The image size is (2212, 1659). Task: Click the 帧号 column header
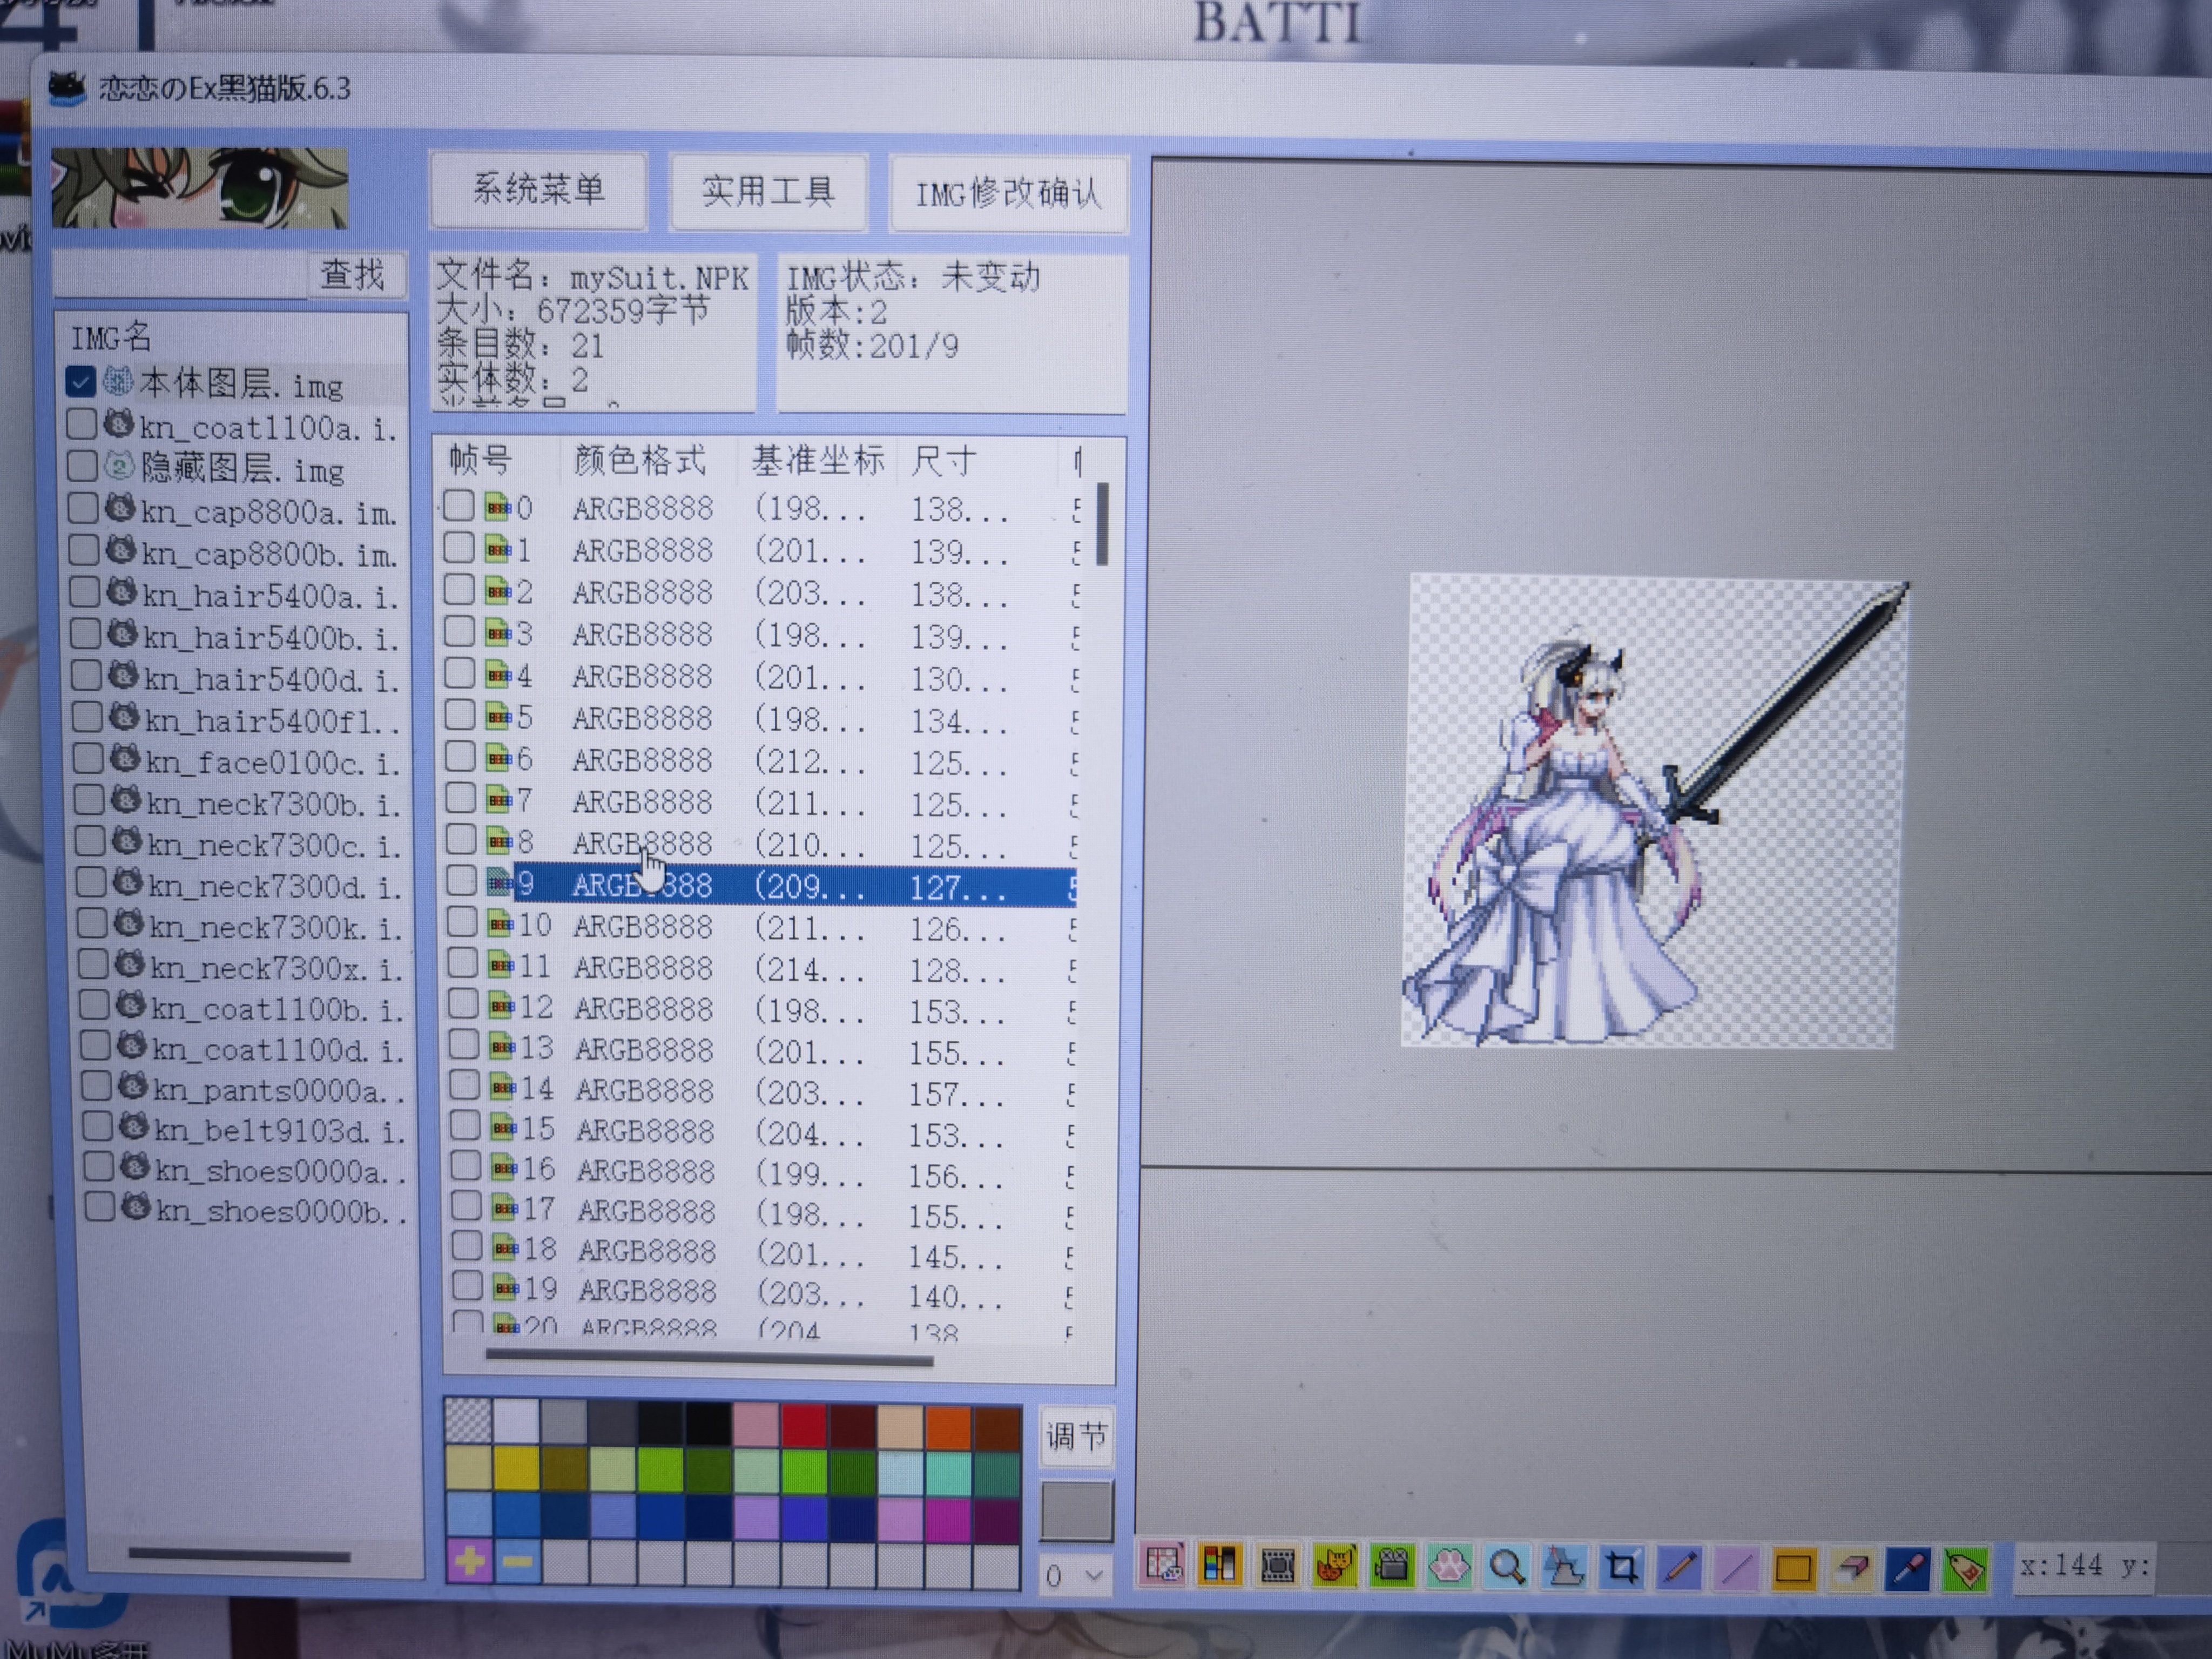(480, 460)
